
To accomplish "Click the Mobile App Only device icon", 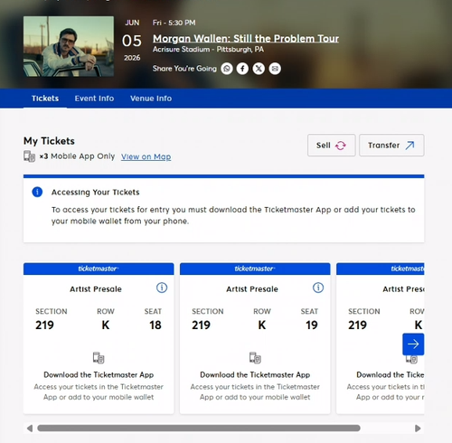I will tap(30, 156).
